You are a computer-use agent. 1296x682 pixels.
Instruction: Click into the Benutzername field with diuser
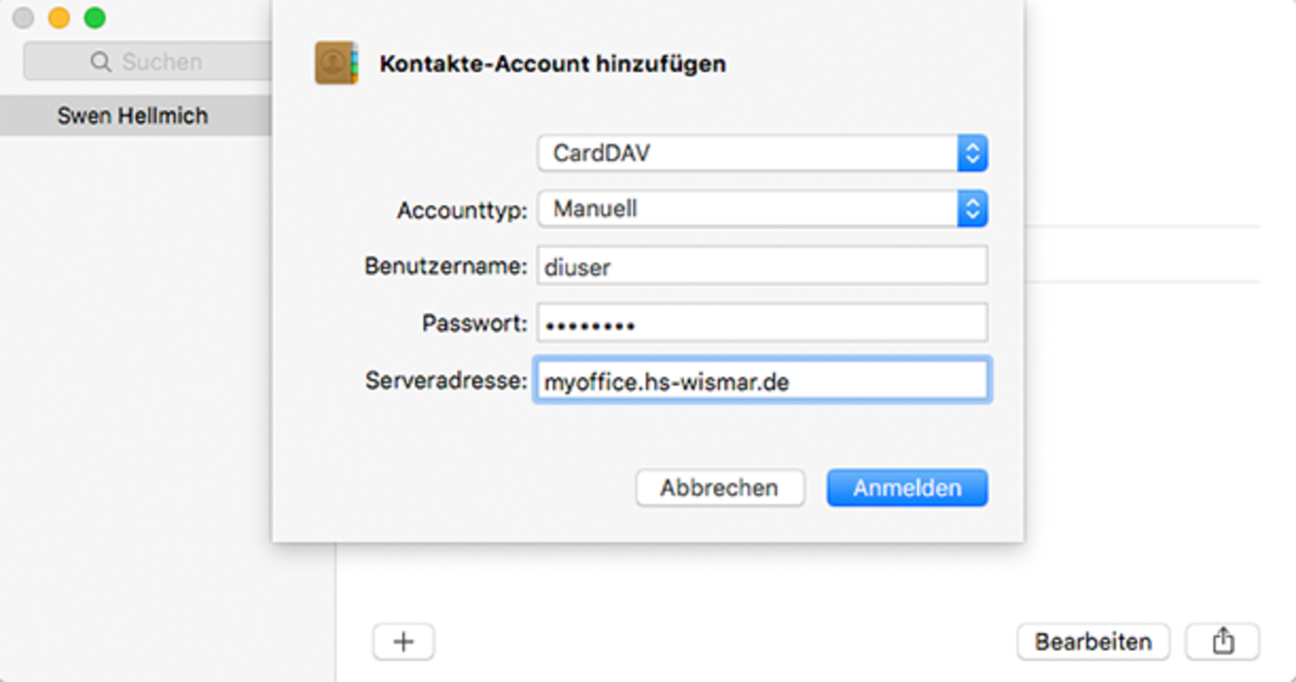[x=762, y=267]
